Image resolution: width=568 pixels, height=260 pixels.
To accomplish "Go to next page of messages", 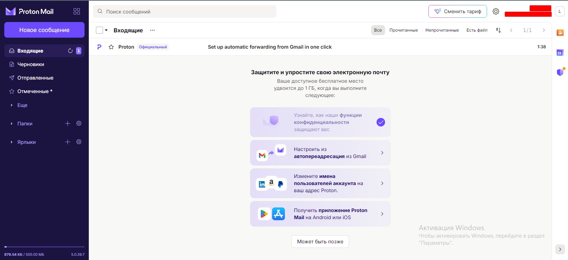I will (544, 30).
